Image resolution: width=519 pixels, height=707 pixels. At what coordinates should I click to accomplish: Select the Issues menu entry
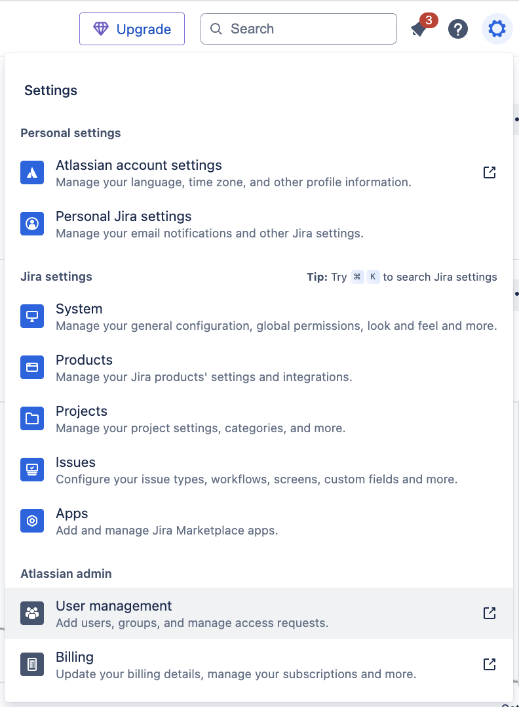(75, 462)
